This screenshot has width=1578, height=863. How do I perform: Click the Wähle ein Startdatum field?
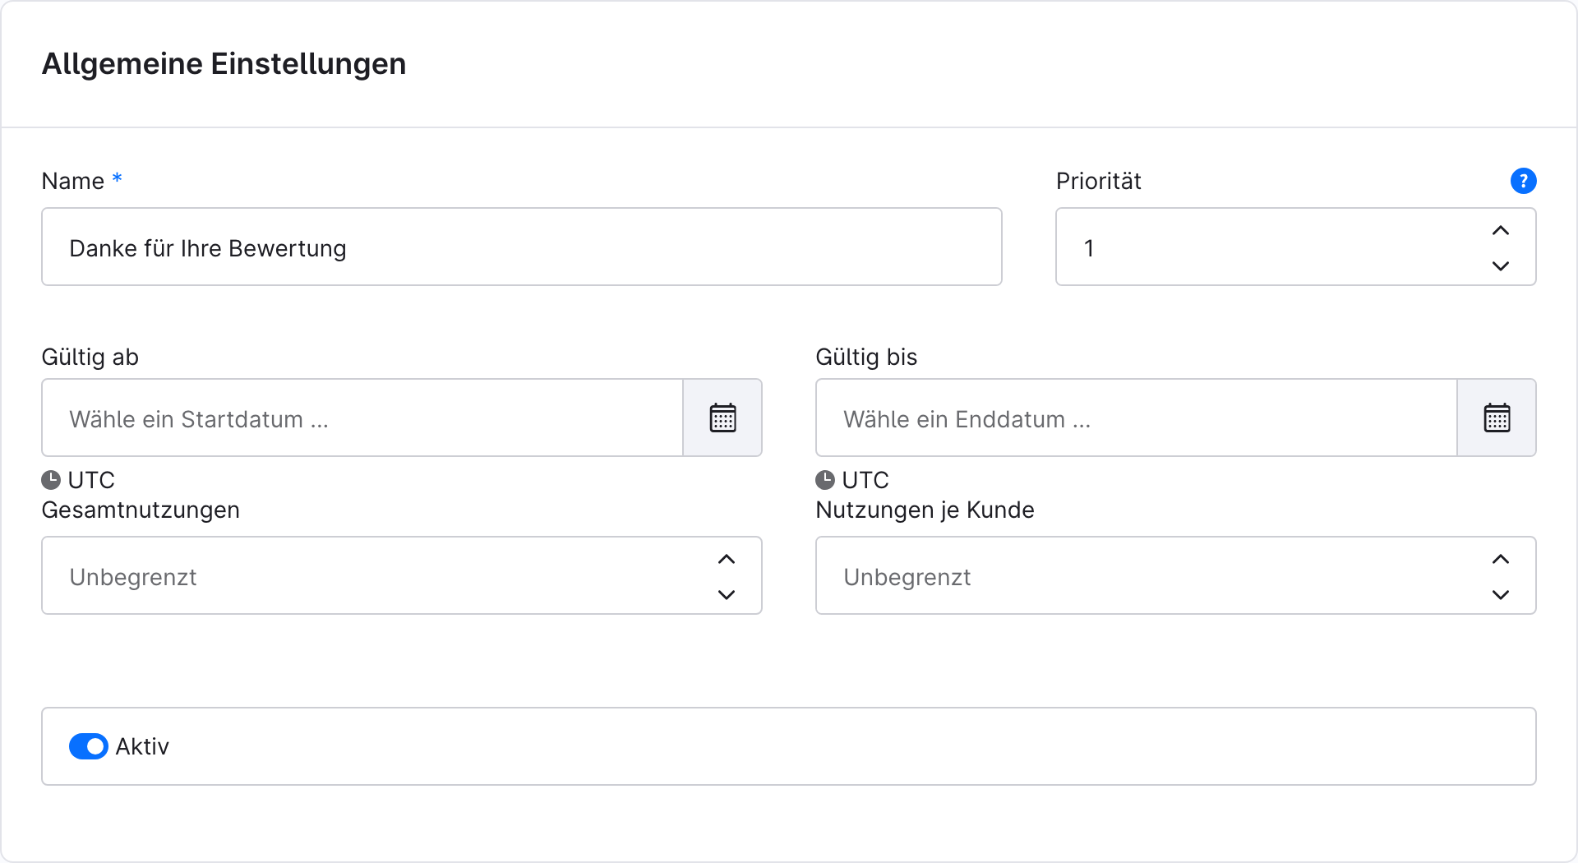click(x=362, y=418)
